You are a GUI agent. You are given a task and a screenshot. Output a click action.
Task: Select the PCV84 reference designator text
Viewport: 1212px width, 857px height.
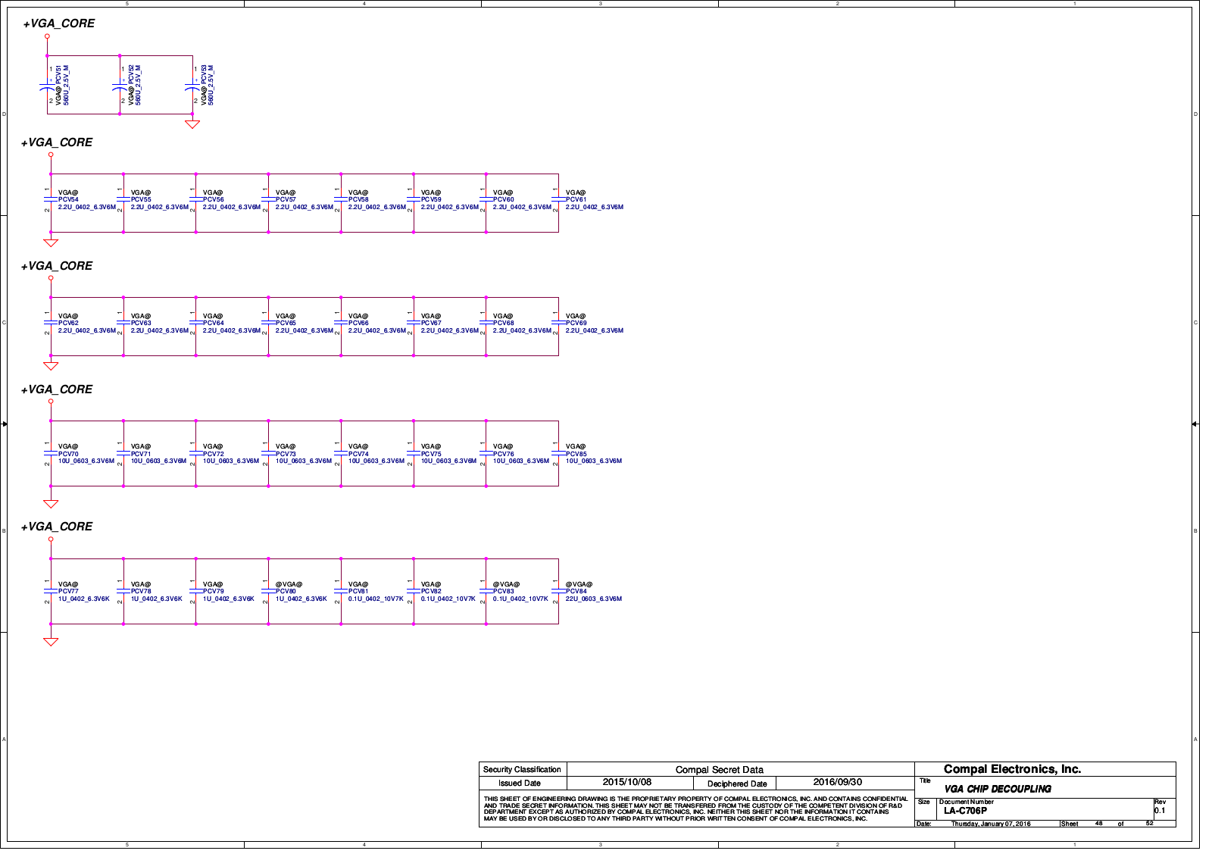(576, 592)
